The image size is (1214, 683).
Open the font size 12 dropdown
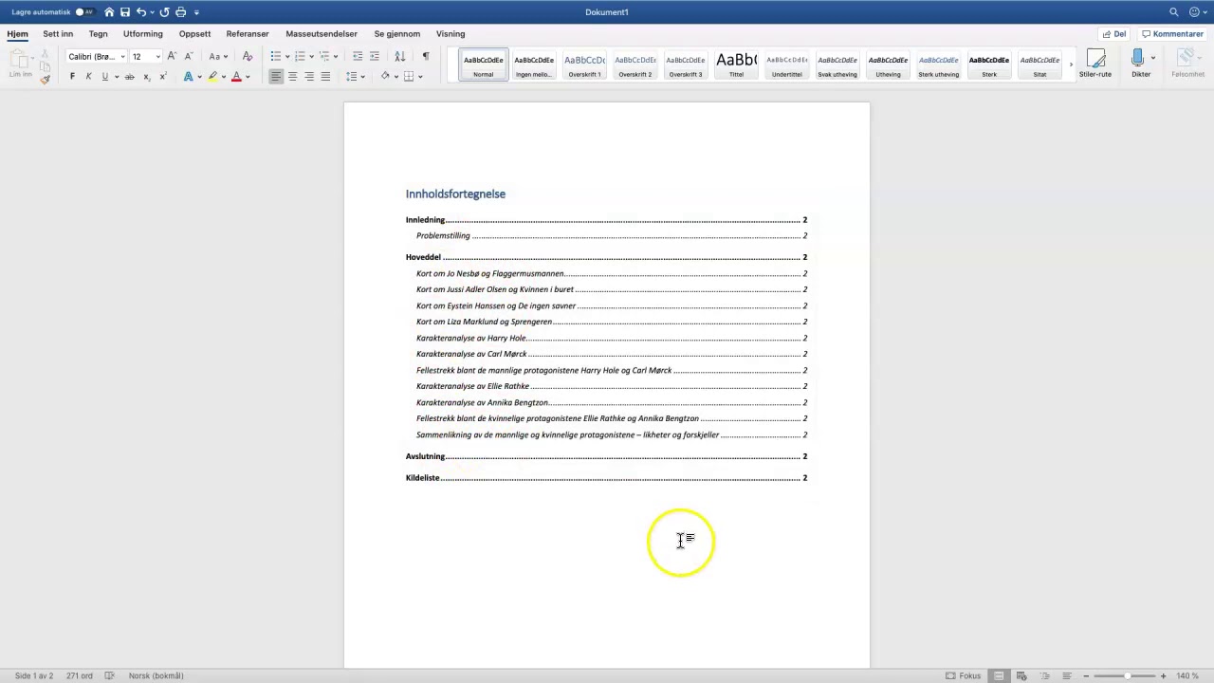(x=157, y=57)
